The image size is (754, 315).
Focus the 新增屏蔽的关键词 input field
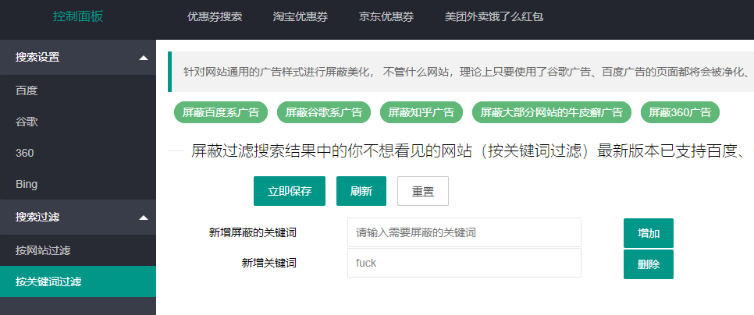point(464,232)
